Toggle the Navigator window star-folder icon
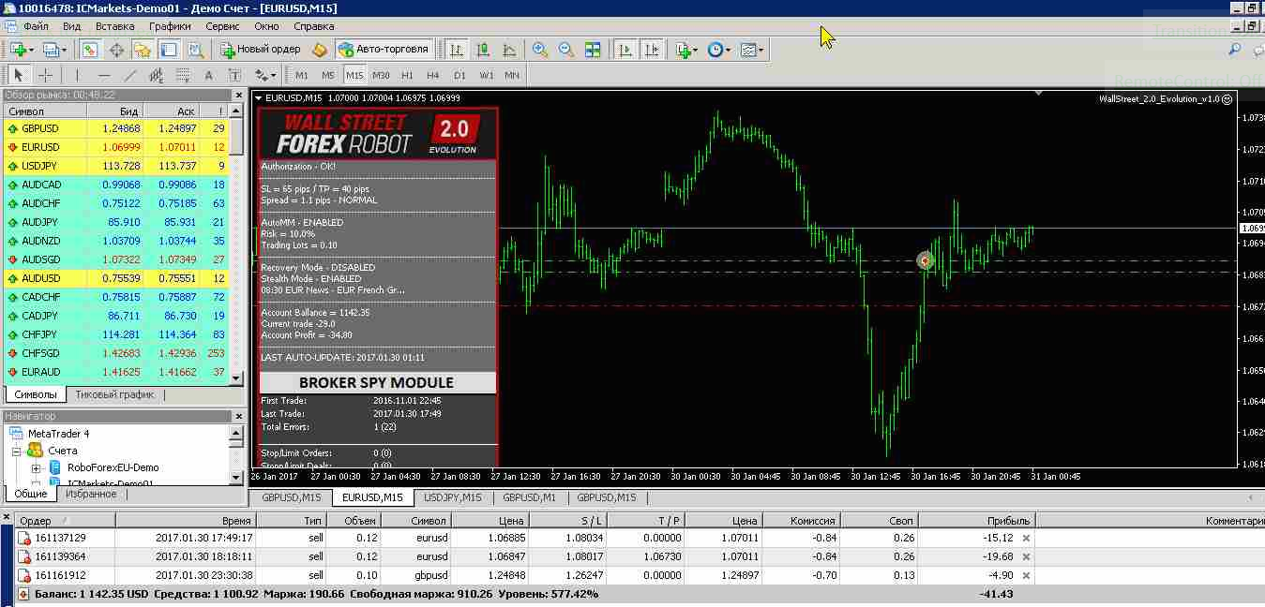The image size is (1265, 607). click(x=143, y=50)
